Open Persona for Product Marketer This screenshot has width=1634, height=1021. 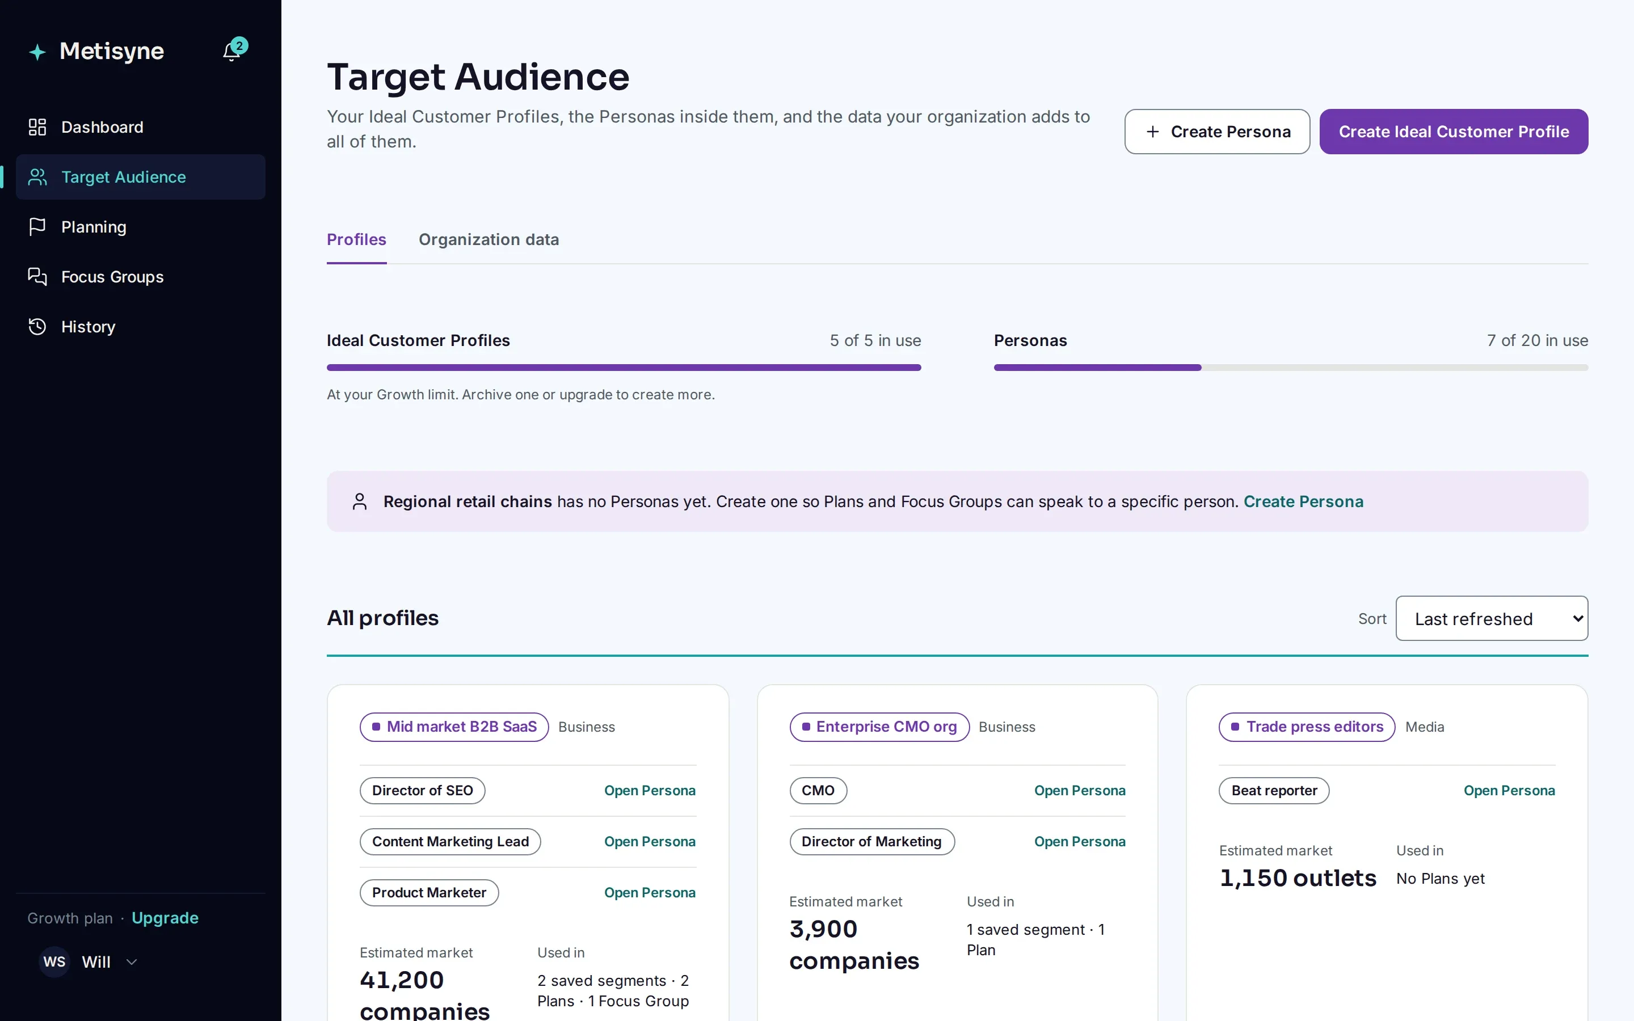(650, 893)
